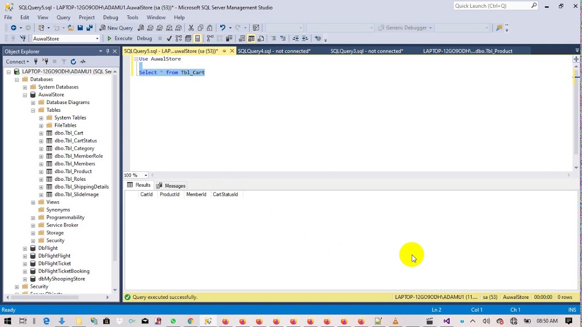
Task: Click the XMLA query icon
Action: click(x=169, y=28)
